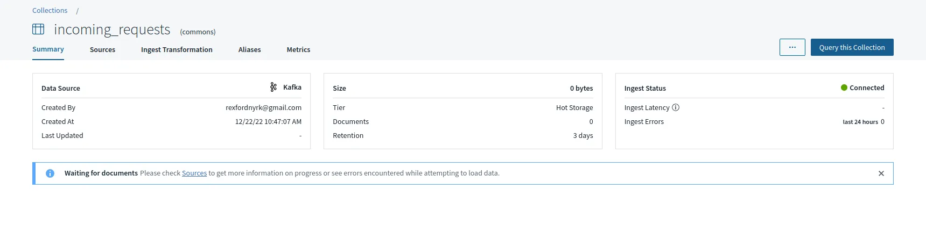The width and height of the screenshot is (926, 226).
Task: Open the three-dots more options menu
Action: [x=792, y=47]
